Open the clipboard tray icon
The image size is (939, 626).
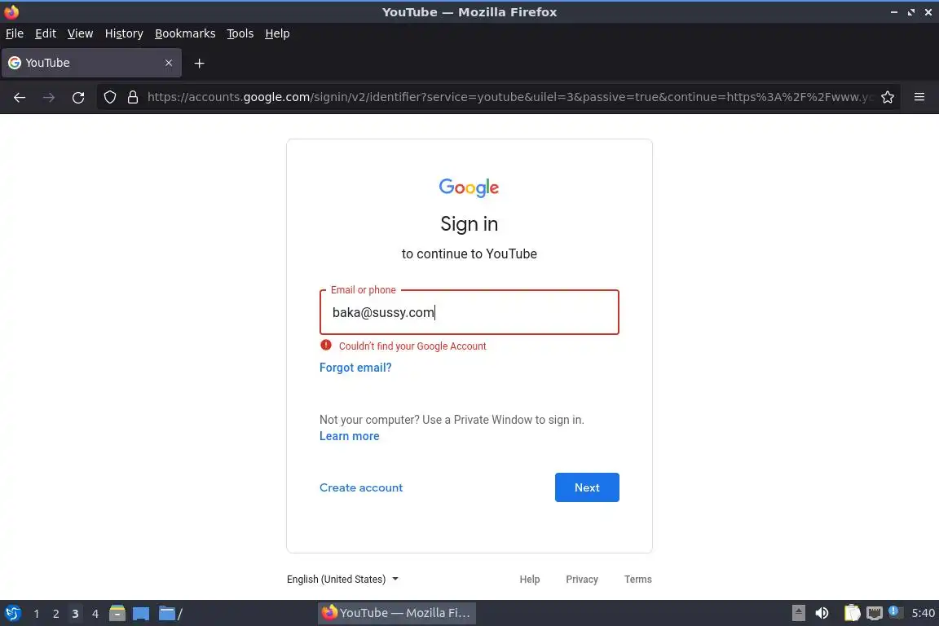[x=852, y=613]
